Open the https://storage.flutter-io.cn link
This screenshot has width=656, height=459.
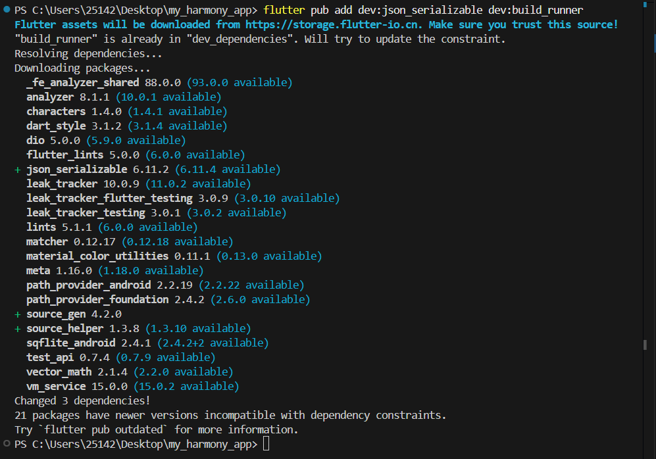332,25
